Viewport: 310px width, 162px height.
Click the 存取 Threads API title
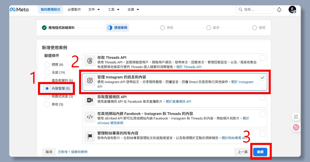(x=112, y=58)
